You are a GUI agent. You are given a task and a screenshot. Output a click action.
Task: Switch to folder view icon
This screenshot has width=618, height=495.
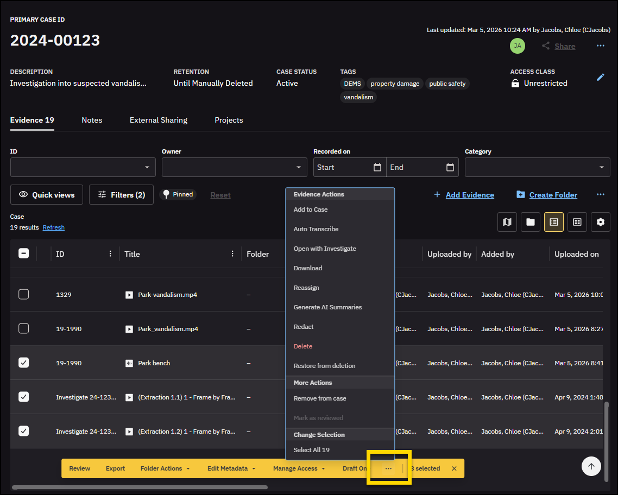point(531,222)
